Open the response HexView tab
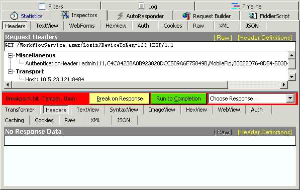Viewport: 300px width, 190px height. (x=196, y=110)
